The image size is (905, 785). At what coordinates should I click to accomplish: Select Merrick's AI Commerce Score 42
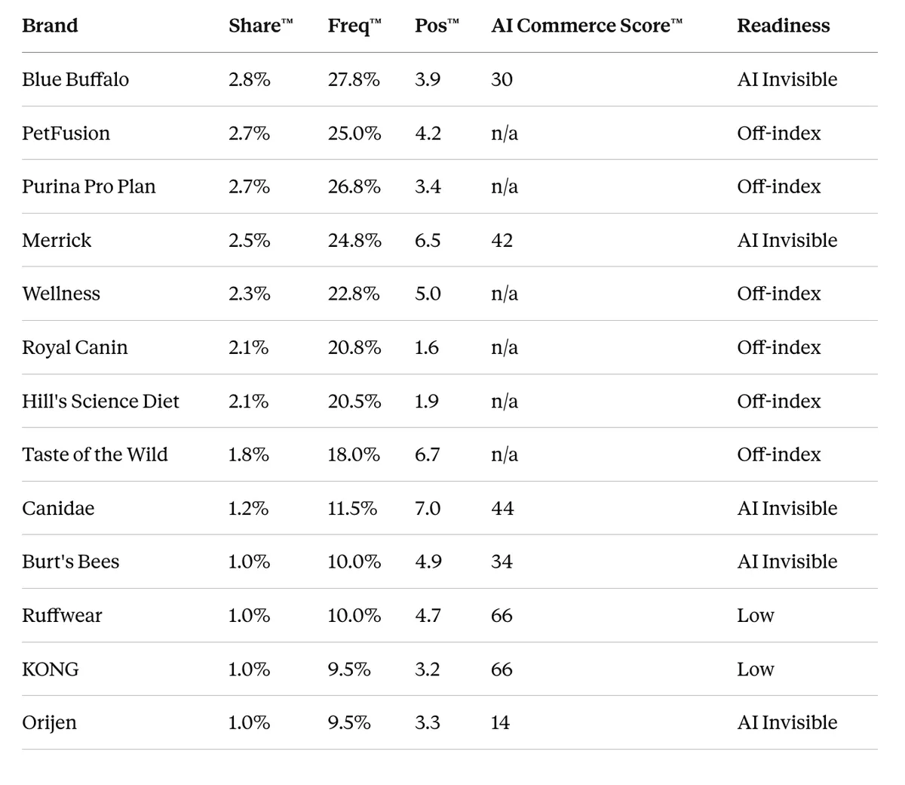tap(502, 240)
